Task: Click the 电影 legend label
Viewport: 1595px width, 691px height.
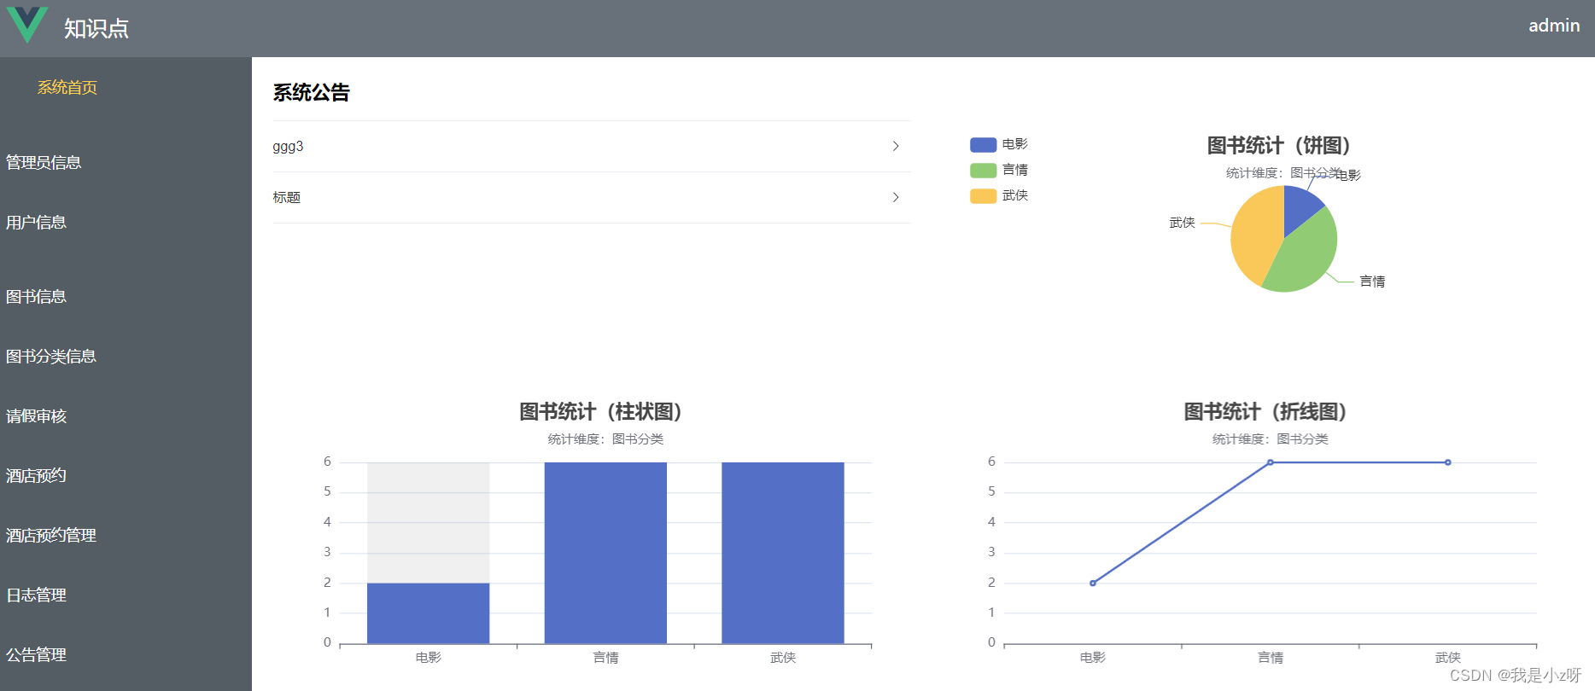Action: click(1015, 144)
